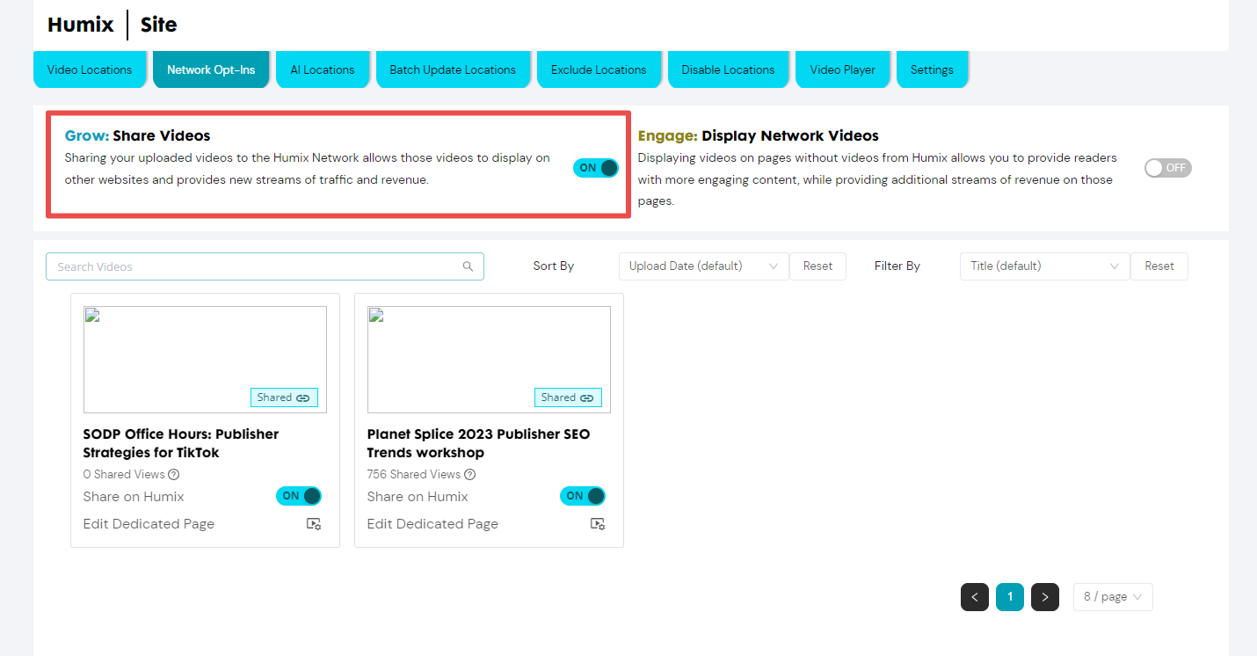Switch to Video Locations tab
The width and height of the screenshot is (1257, 656).
[x=90, y=69]
